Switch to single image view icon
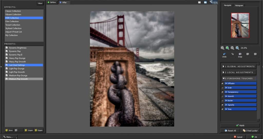The image size is (263, 139). tap(199, 2)
